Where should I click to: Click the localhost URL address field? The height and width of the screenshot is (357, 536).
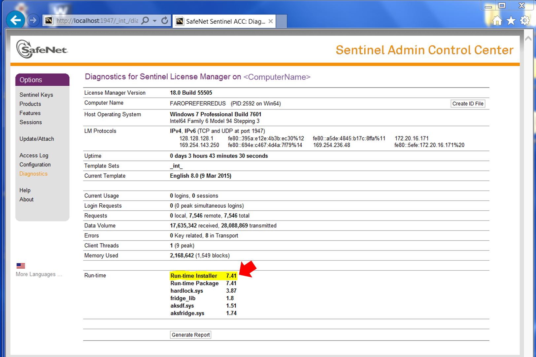pyautogui.click(x=97, y=21)
